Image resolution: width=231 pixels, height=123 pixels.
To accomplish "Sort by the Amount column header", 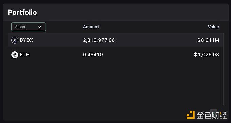I will 91,27.
